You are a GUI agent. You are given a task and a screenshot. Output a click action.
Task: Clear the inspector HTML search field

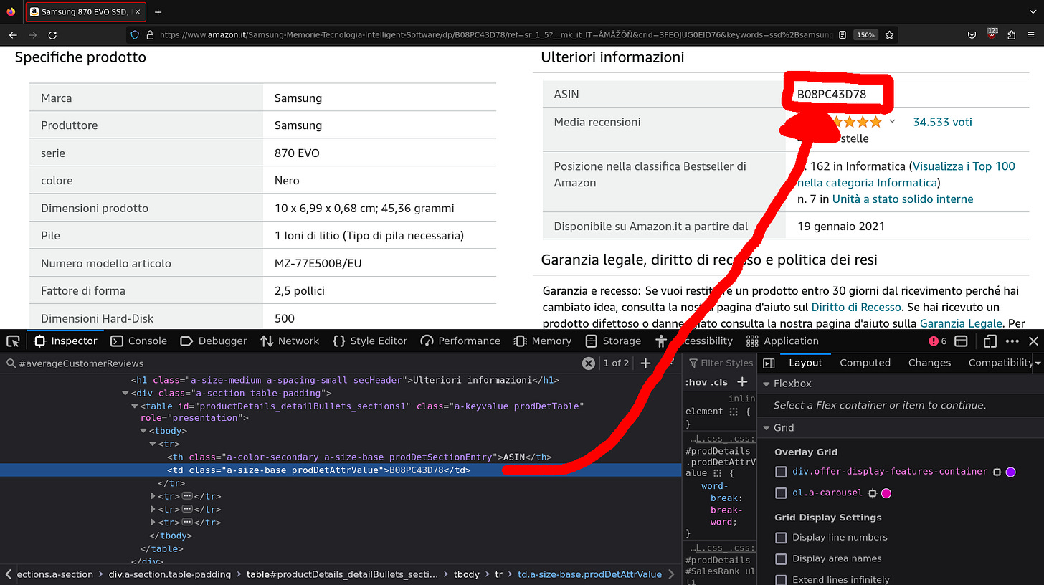[x=588, y=363]
